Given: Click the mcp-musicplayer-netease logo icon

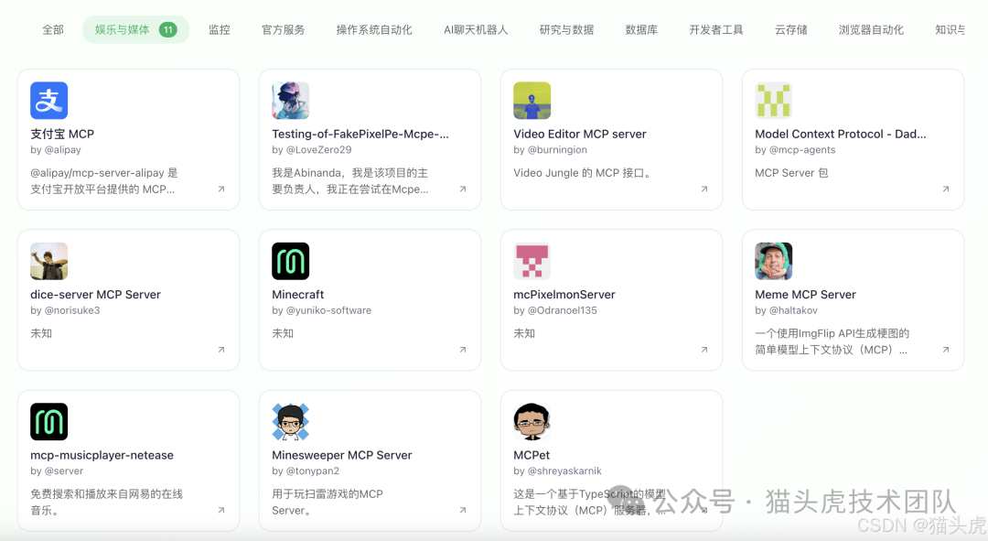Looking at the screenshot, I should (x=49, y=422).
